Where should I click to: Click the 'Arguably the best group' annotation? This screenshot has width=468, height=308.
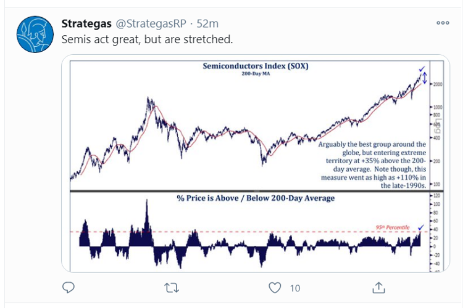pyautogui.click(x=372, y=164)
